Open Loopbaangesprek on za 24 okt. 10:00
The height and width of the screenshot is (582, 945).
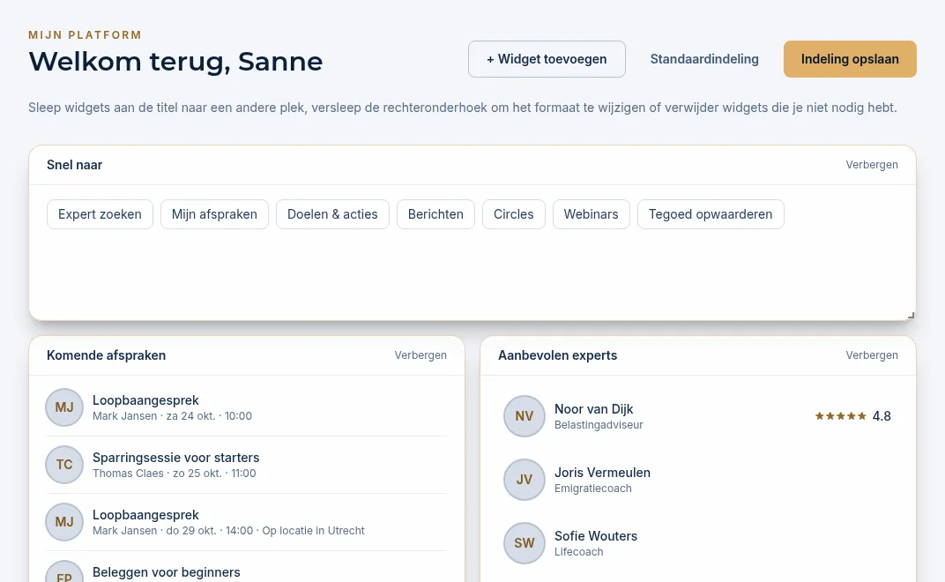coord(246,407)
